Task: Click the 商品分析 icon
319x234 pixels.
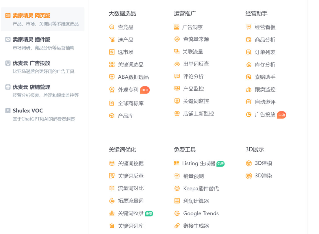Action: (x=248, y=40)
